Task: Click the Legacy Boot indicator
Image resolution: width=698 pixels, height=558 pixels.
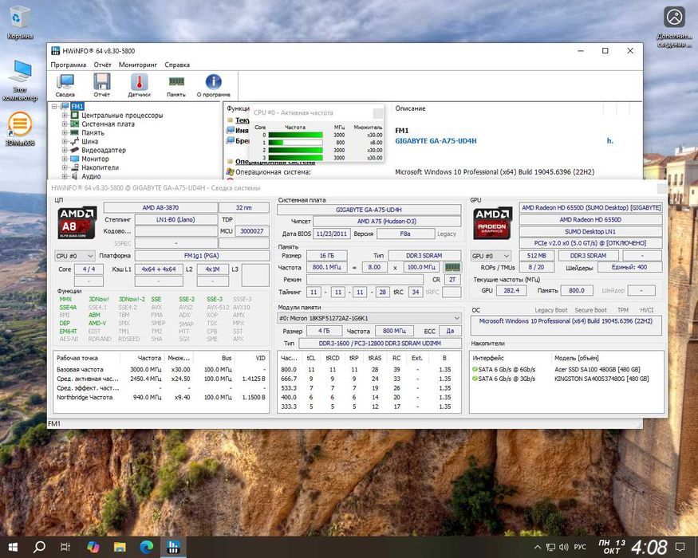Action: click(551, 310)
